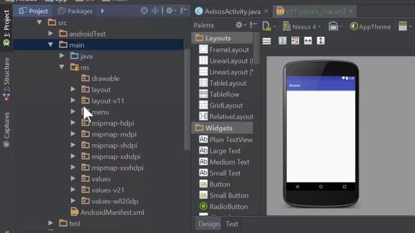Image resolution: width=415 pixels, height=233 pixels.
Task: Switch to the Text tab
Action: (x=232, y=224)
